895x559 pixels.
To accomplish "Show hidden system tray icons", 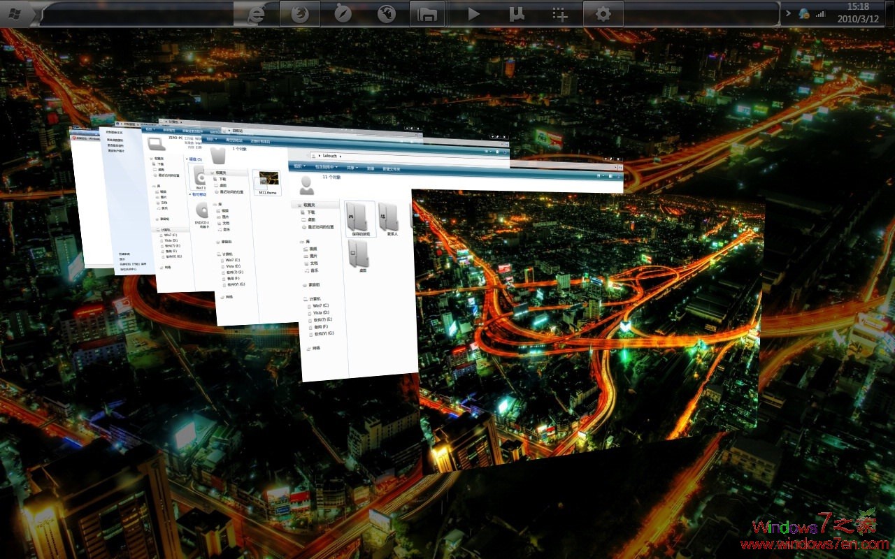I will pyautogui.click(x=789, y=13).
